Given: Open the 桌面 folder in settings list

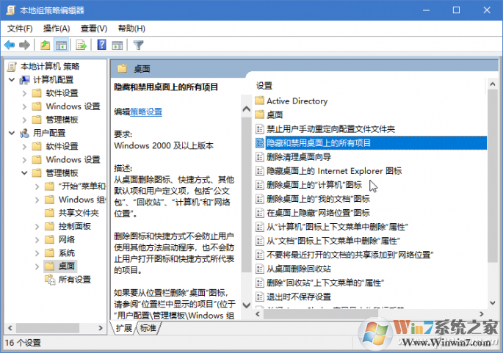Looking at the screenshot, I should tap(275, 115).
